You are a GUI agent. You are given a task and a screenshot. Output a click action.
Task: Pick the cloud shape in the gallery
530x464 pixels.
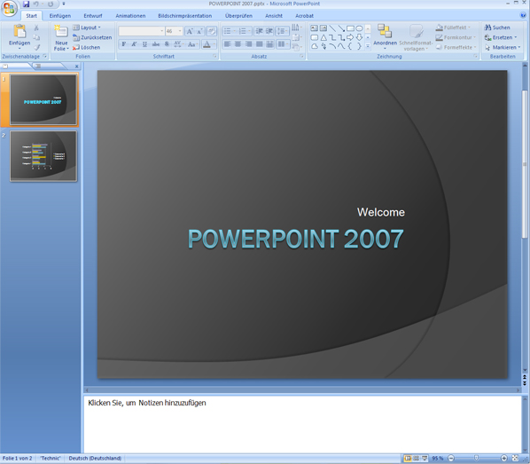pyautogui.click(x=315, y=46)
